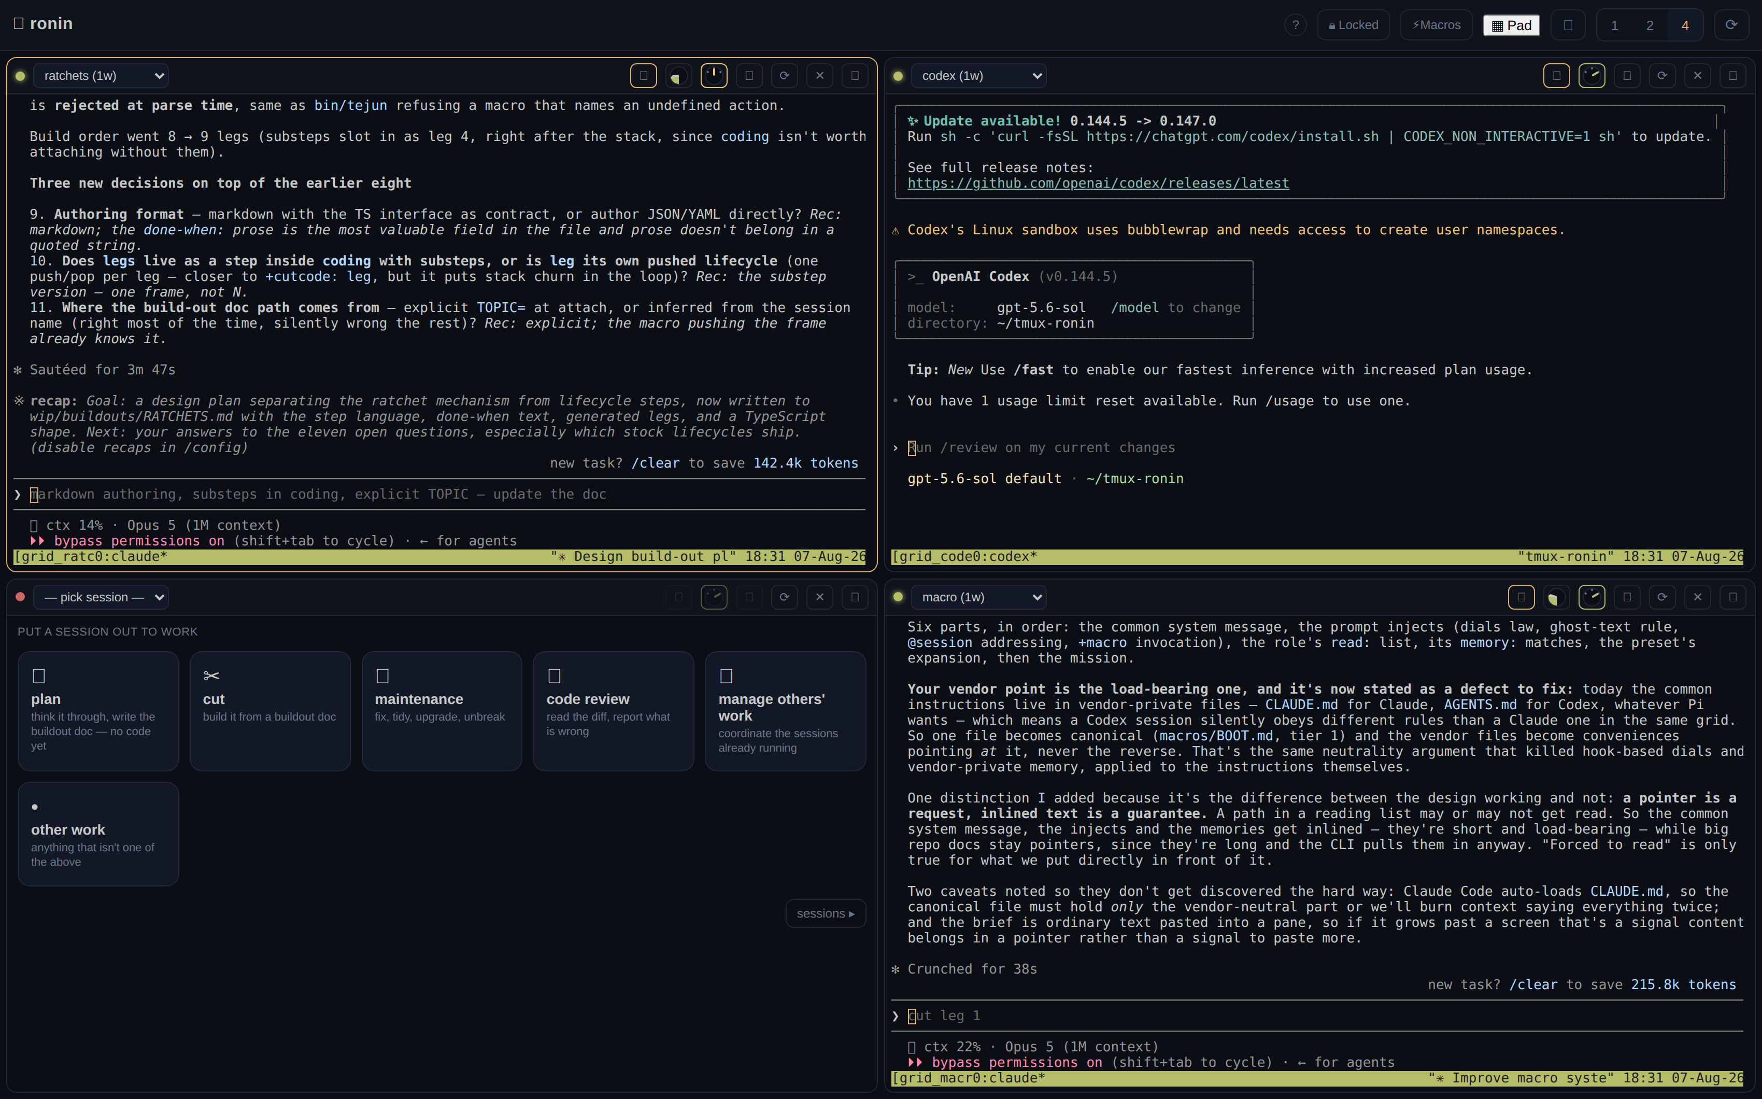Click the ronin logo title
This screenshot has height=1099, width=1762.
tap(44, 23)
